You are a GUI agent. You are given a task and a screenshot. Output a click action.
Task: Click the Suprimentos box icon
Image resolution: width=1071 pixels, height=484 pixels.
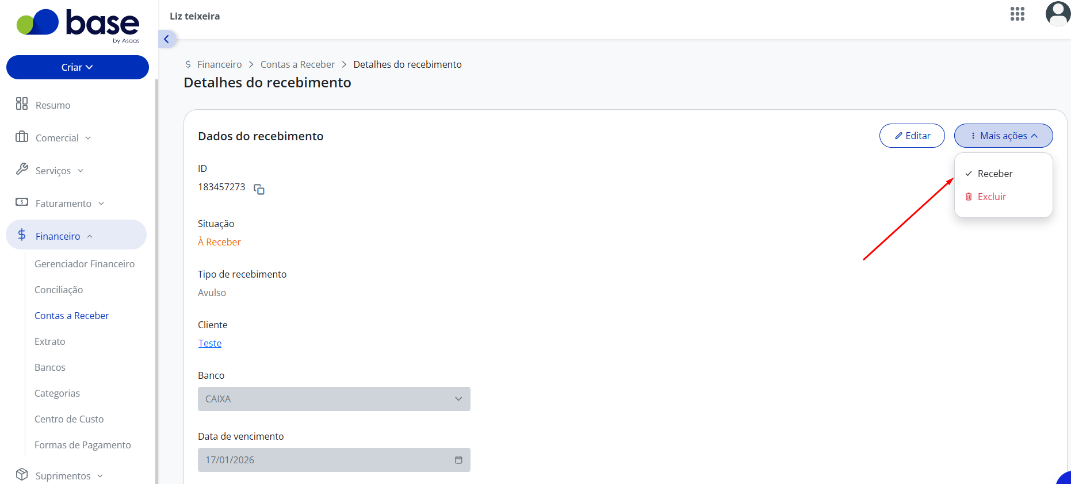(22, 474)
